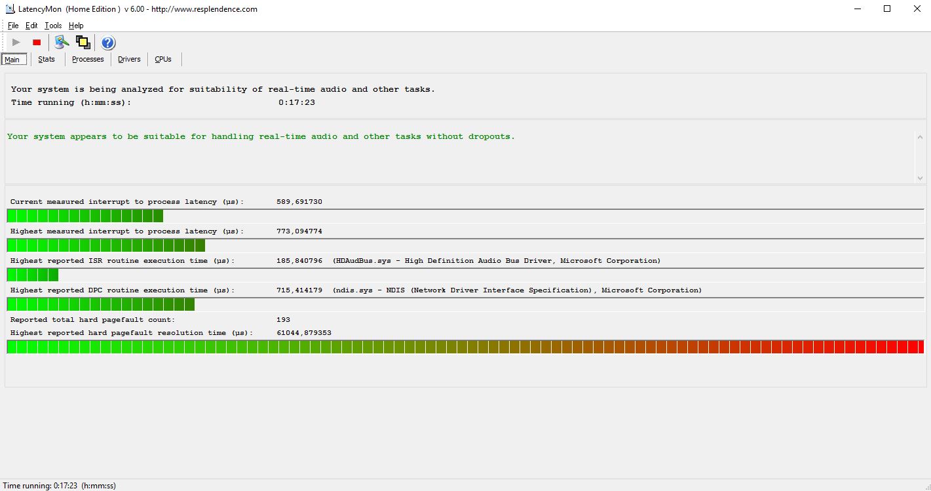The image size is (931, 491).
Task: Click the LatencyMon app icon in title bar
Action: [10, 9]
